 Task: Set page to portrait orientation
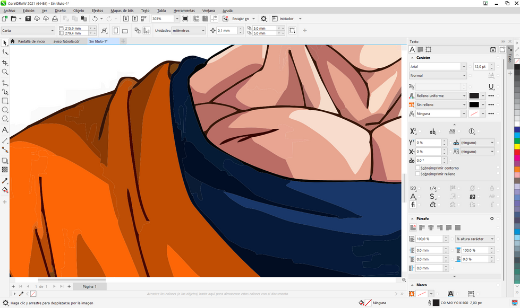(116, 30)
